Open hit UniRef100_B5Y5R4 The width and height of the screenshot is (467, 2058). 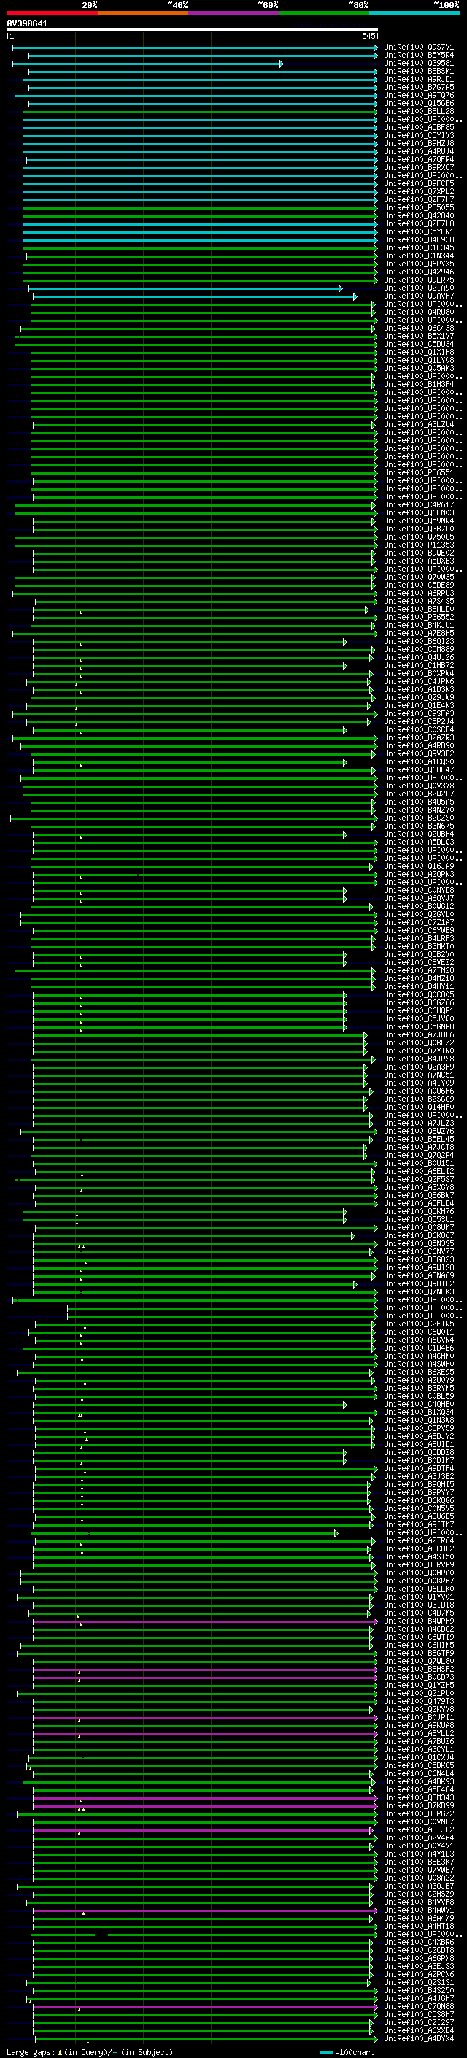click(418, 55)
